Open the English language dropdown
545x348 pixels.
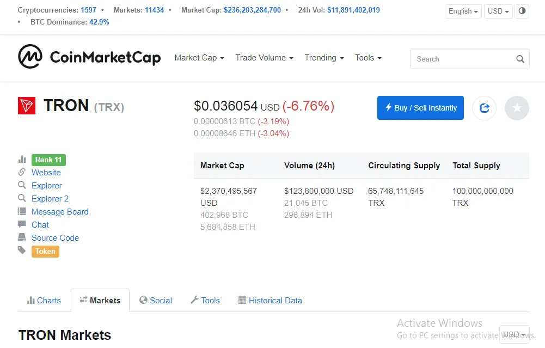[x=463, y=11]
